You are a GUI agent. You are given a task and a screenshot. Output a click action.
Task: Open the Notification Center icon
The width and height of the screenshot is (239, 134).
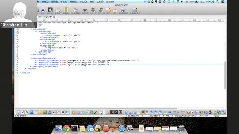click(223, 1)
